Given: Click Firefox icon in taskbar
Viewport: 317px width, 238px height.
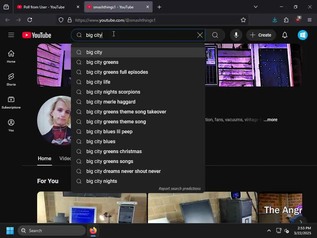Looking at the screenshot, I should click(93, 231).
